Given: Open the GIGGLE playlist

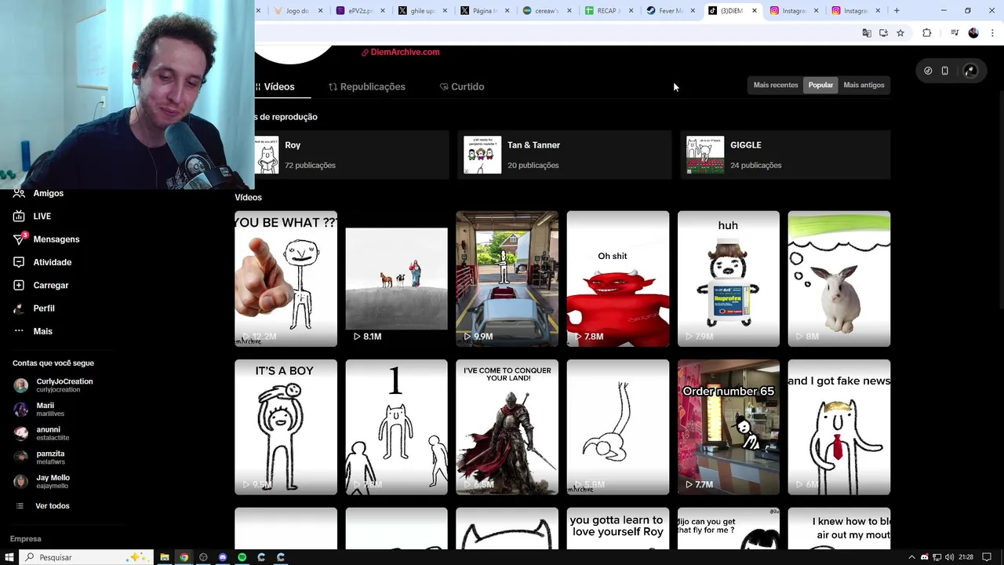Looking at the screenshot, I should click(785, 155).
